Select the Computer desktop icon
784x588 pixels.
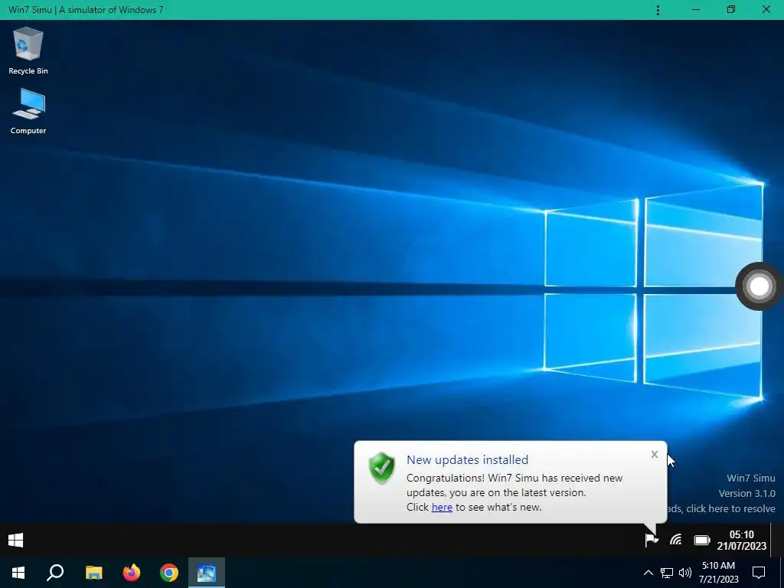point(28,111)
